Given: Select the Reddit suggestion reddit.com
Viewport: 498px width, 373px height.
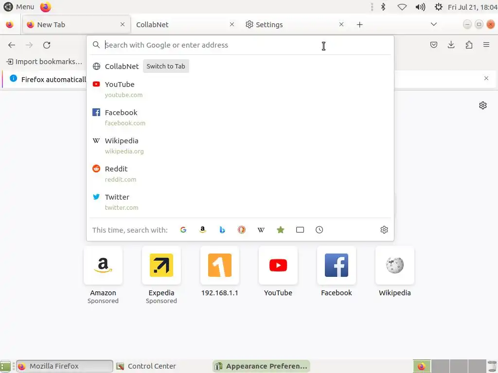Looking at the screenshot, I should click(x=240, y=174).
